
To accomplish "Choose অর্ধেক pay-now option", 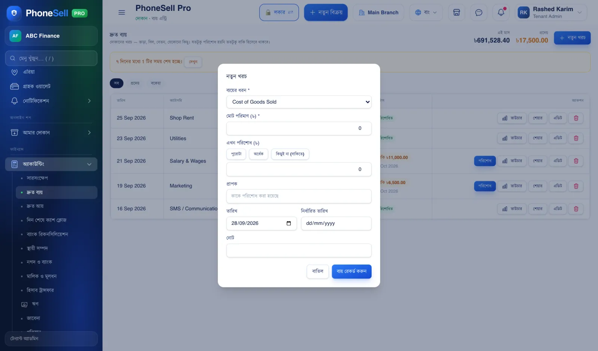I will 258,154.
